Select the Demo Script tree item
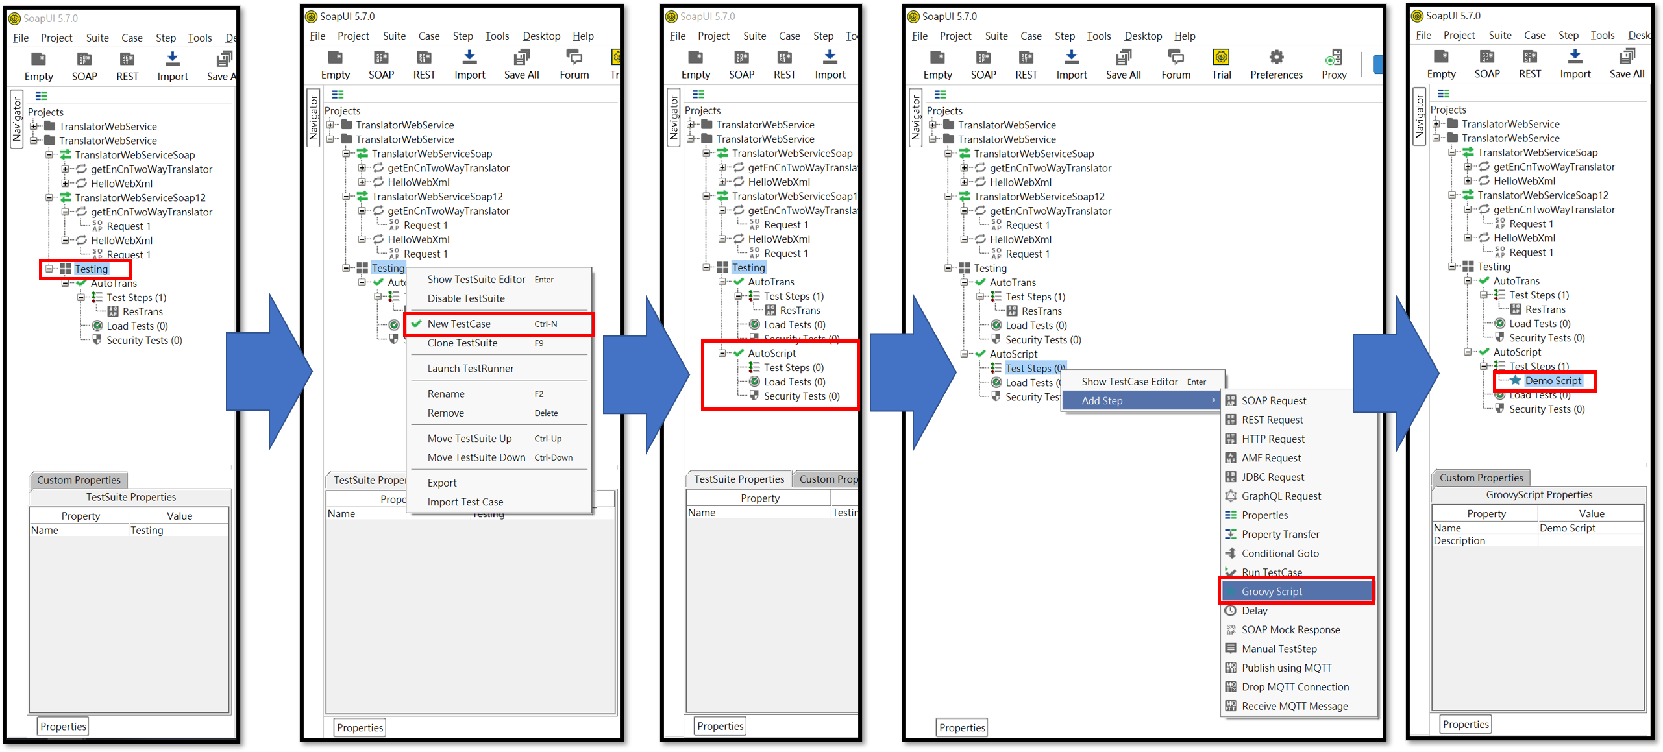 pos(1553,381)
